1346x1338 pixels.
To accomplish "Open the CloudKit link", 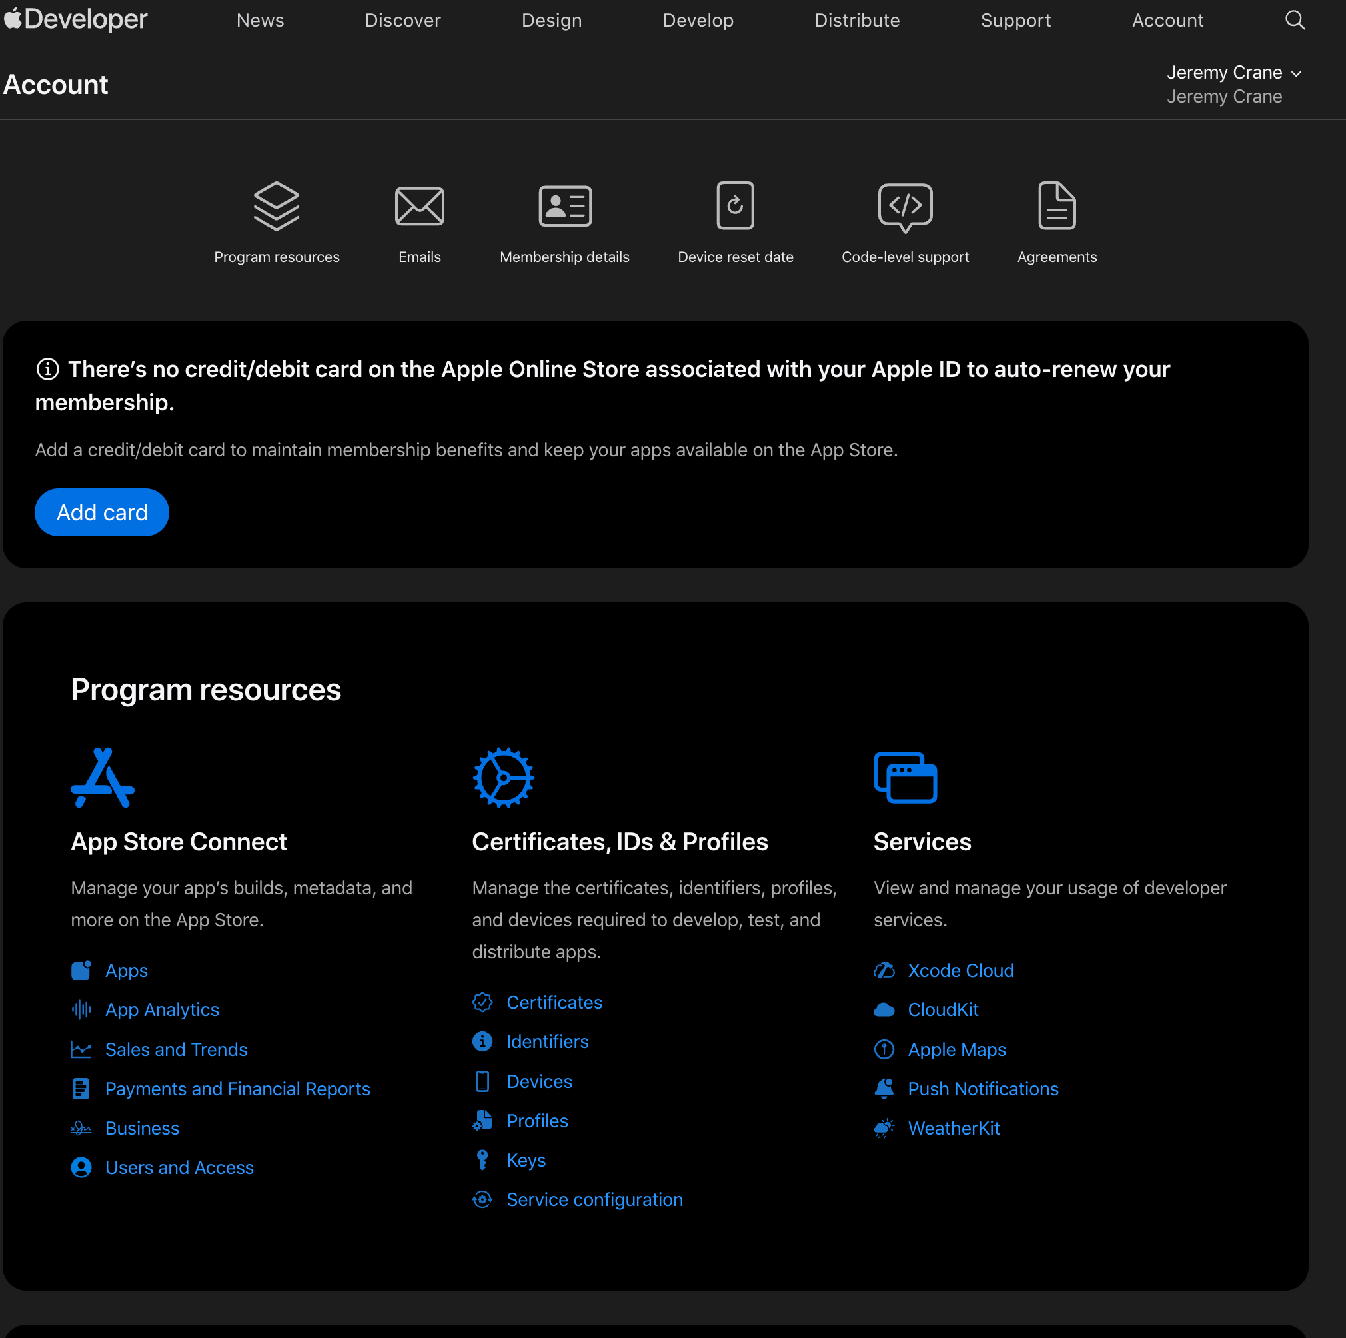I will (943, 1009).
